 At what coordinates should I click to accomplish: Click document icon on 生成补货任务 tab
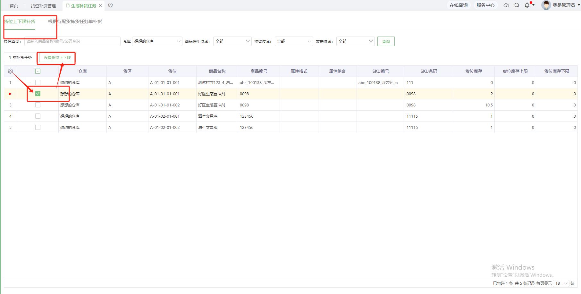(x=68, y=5)
